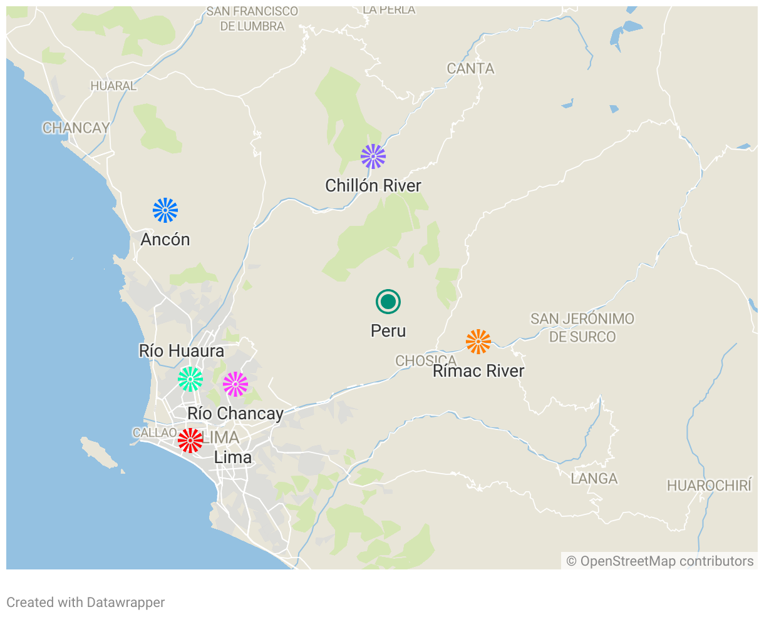Click the Peru label text
This screenshot has width=764, height=617.
coord(388,331)
